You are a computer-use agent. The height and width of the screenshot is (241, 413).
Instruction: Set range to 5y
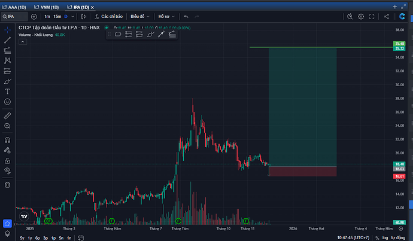click(22, 238)
